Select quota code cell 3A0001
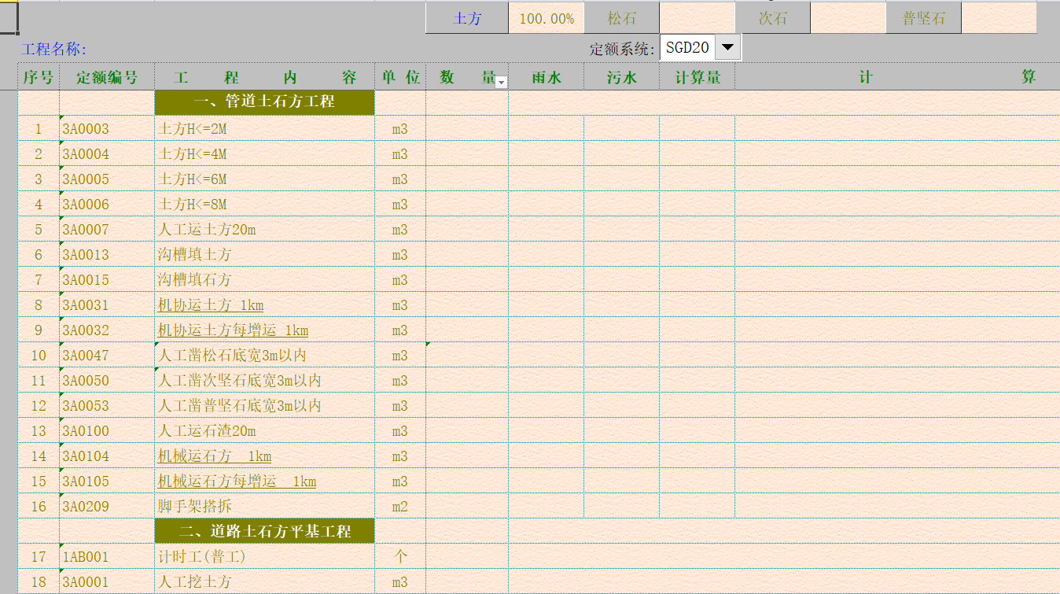This screenshot has width=1060, height=594. coord(107,582)
